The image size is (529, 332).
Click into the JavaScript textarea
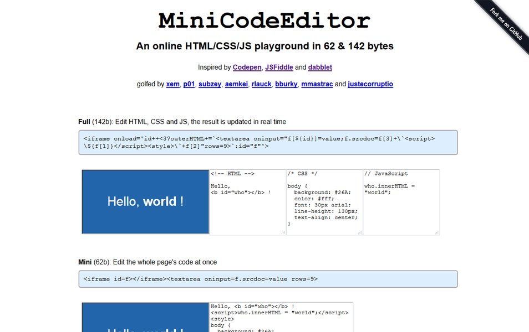coord(401,202)
